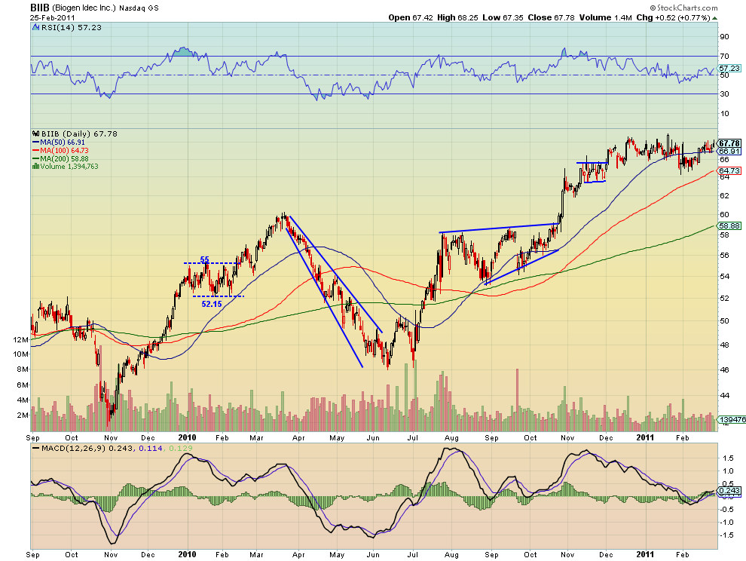This screenshot has width=746, height=561.
Task: Click the 0.114 MACD signal value
Action: [151, 448]
